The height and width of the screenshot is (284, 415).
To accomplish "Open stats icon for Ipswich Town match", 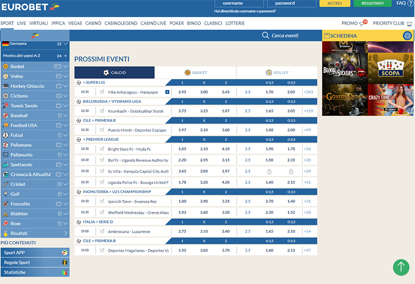I will click(x=102, y=201).
